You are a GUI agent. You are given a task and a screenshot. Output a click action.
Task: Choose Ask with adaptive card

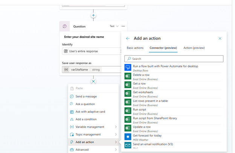pyautogui.click(x=90, y=112)
